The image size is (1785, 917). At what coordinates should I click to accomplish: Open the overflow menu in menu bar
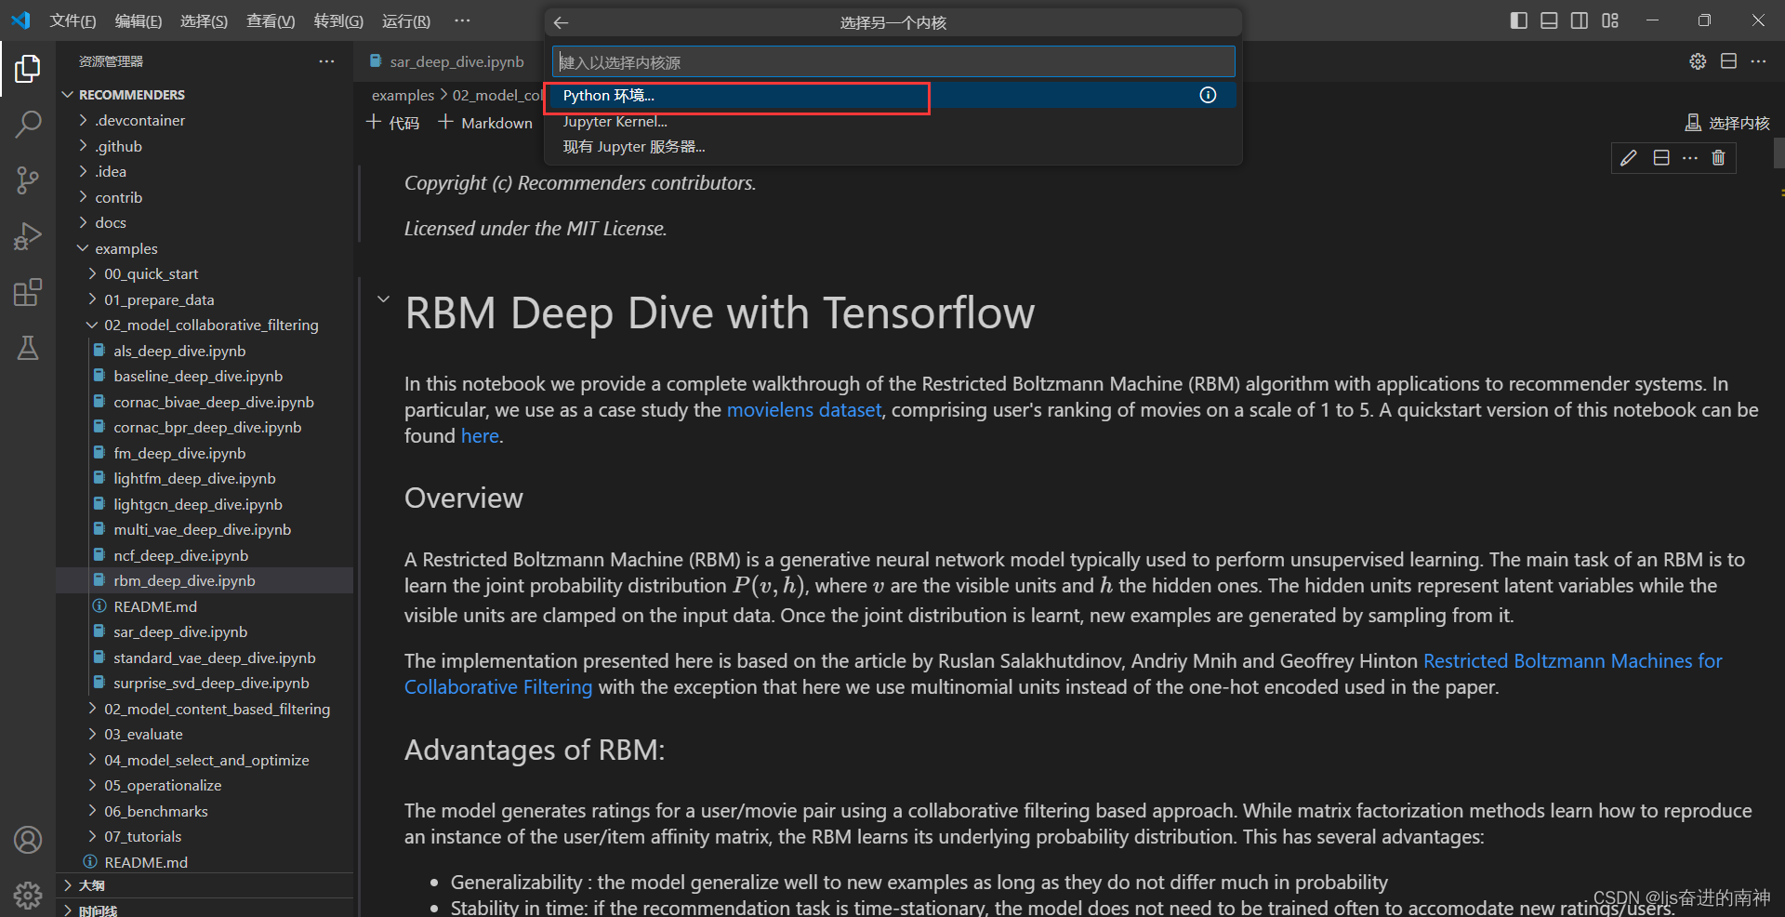click(x=462, y=20)
